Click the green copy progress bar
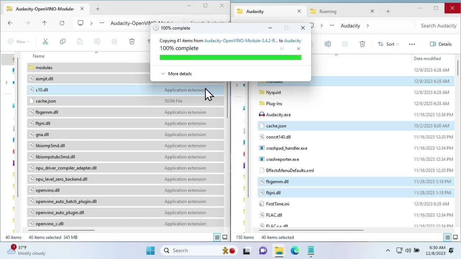Viewport: 461px width, 259px height. pyautogui.click(x=230, y=58)
